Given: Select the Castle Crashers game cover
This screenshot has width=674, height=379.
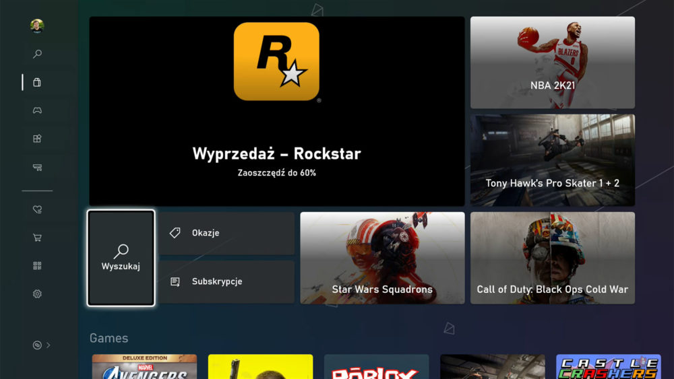Looking at the screenshot, I should [609, 367].
